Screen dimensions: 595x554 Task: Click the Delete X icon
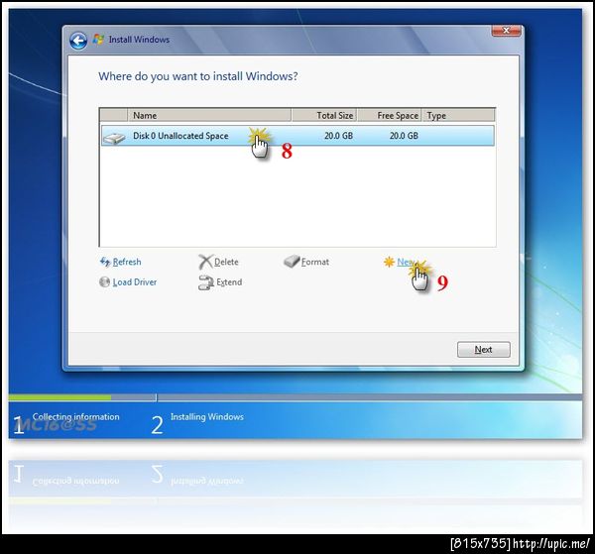(205, 262)
